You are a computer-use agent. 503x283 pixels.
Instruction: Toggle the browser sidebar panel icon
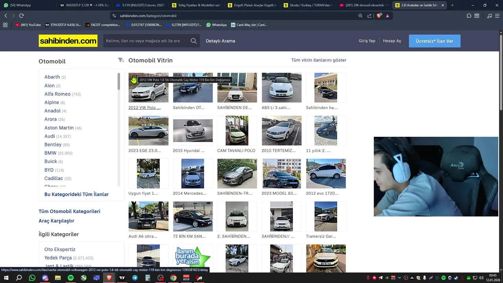pyautogui.click(x=477, y=16)
